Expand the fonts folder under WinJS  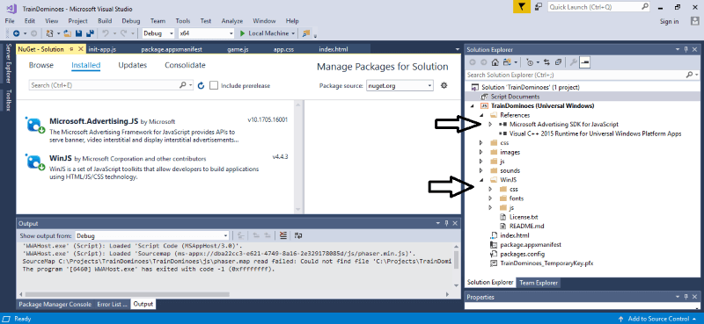[x=490, y=198]
